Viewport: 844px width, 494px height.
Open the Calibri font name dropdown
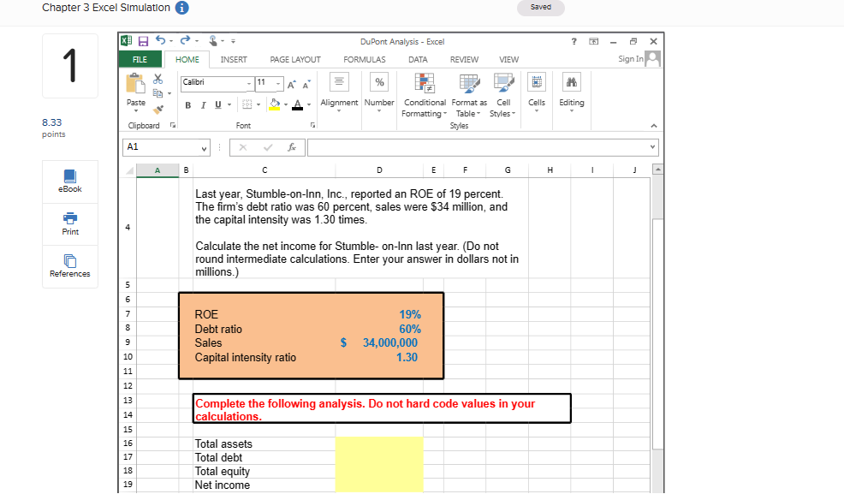tap(247, 82)
